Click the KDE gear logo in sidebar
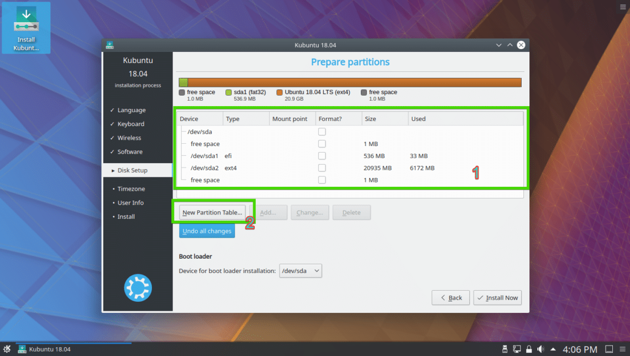The height and width of the screenshot is (356, 630). click(x=138, y=287)
